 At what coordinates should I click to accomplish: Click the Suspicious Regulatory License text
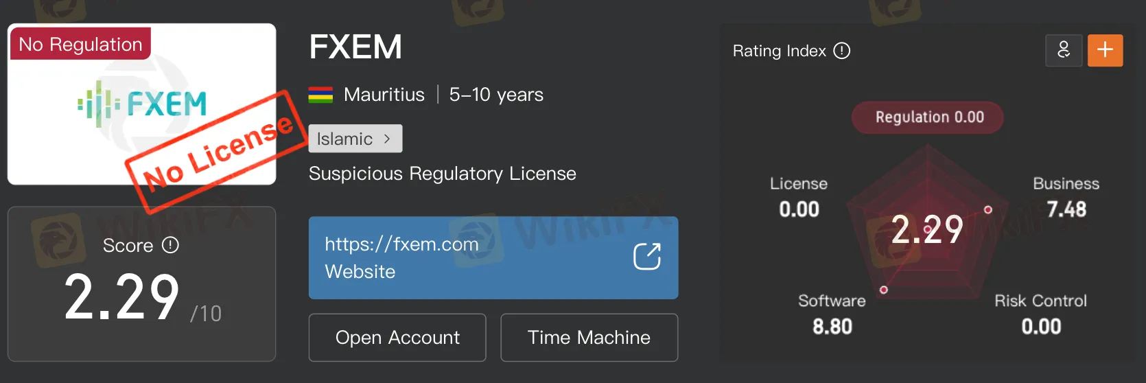point(442,174)
